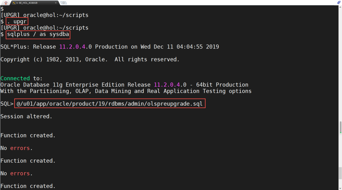Click the new tab button icon
Viewport: 342px width, 190px height.
63,3
